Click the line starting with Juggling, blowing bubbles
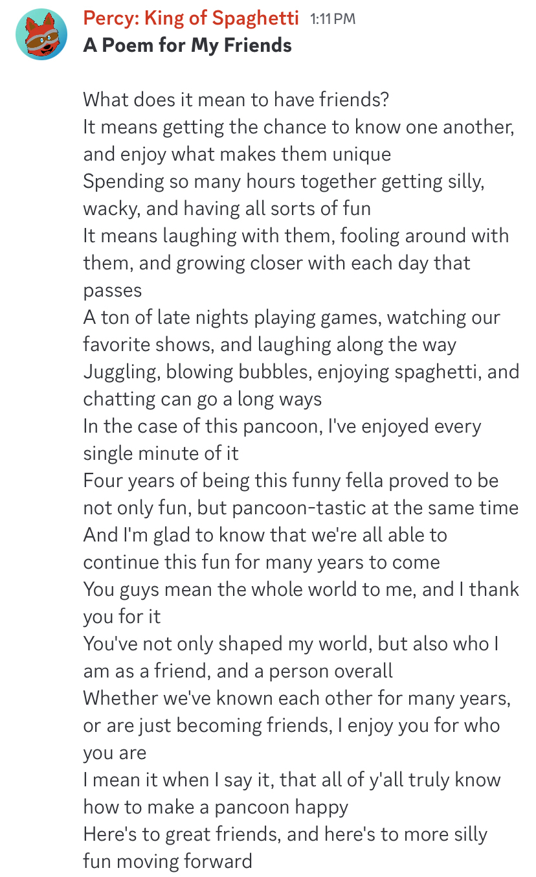 click(301, 372)
